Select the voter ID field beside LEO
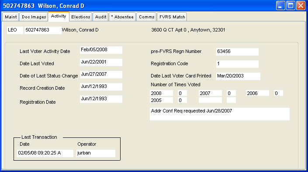308x172 pixels. pyautogui.click(x=43, y=30)
